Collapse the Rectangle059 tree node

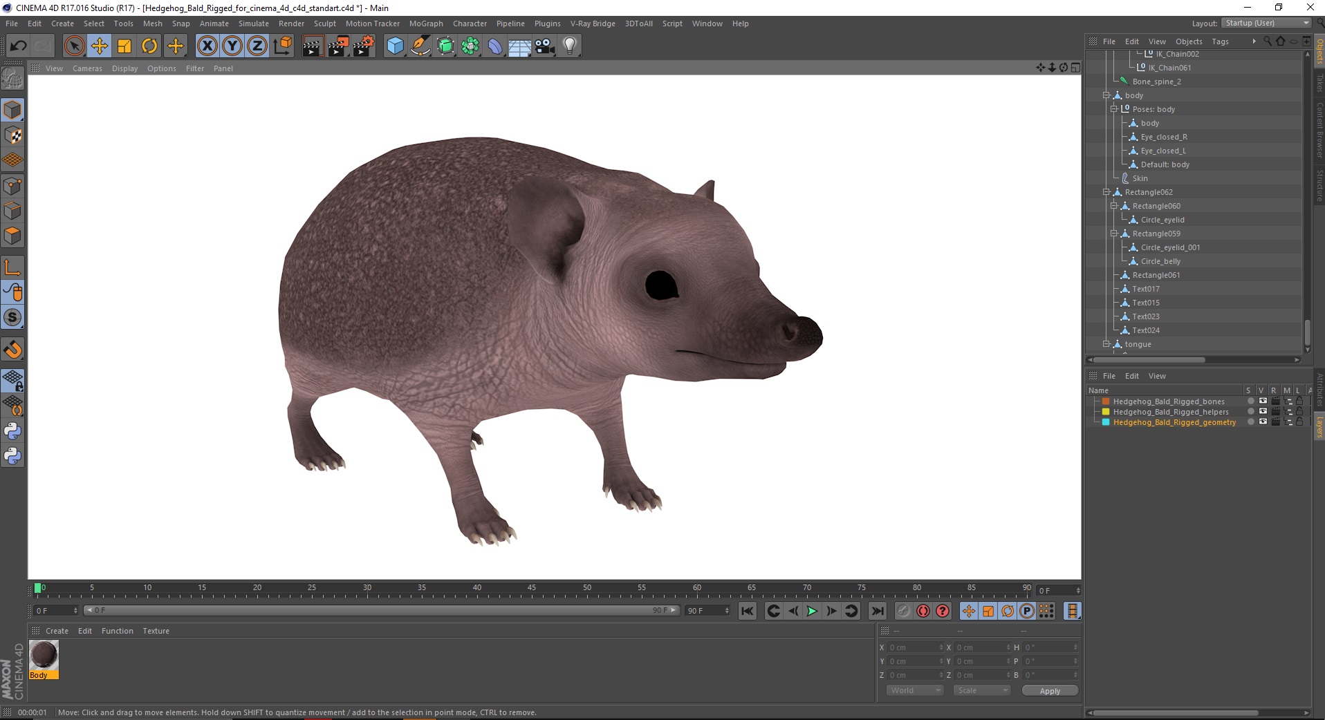pos(1114,234)
